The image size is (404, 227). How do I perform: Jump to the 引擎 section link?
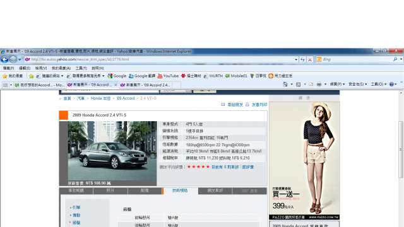[x=76, y=207]
